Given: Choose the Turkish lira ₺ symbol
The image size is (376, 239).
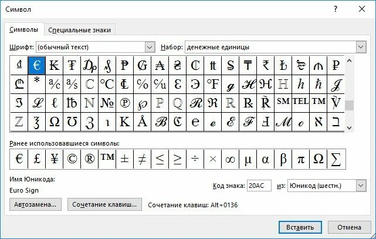Looking at the screenshot, I should click(x=283, y=66).
